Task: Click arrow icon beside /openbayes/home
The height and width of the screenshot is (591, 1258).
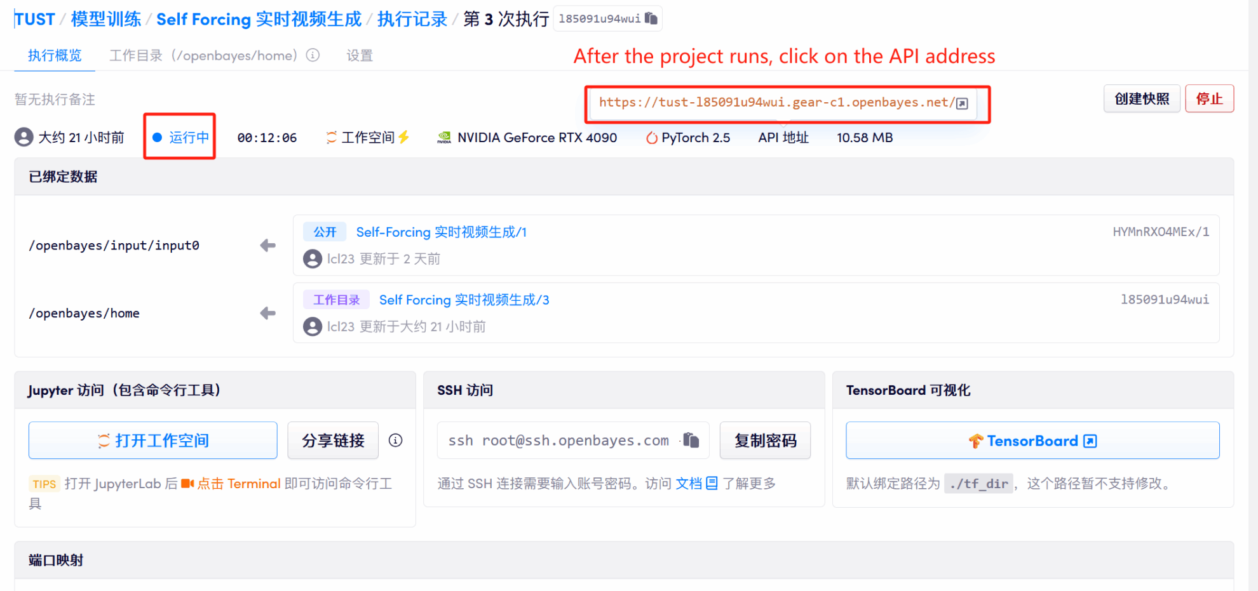Action: point(267,313)
